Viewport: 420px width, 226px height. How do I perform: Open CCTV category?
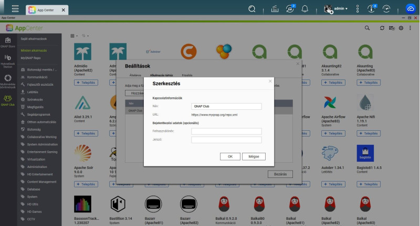pyautogui.click(x=28, y=219)
